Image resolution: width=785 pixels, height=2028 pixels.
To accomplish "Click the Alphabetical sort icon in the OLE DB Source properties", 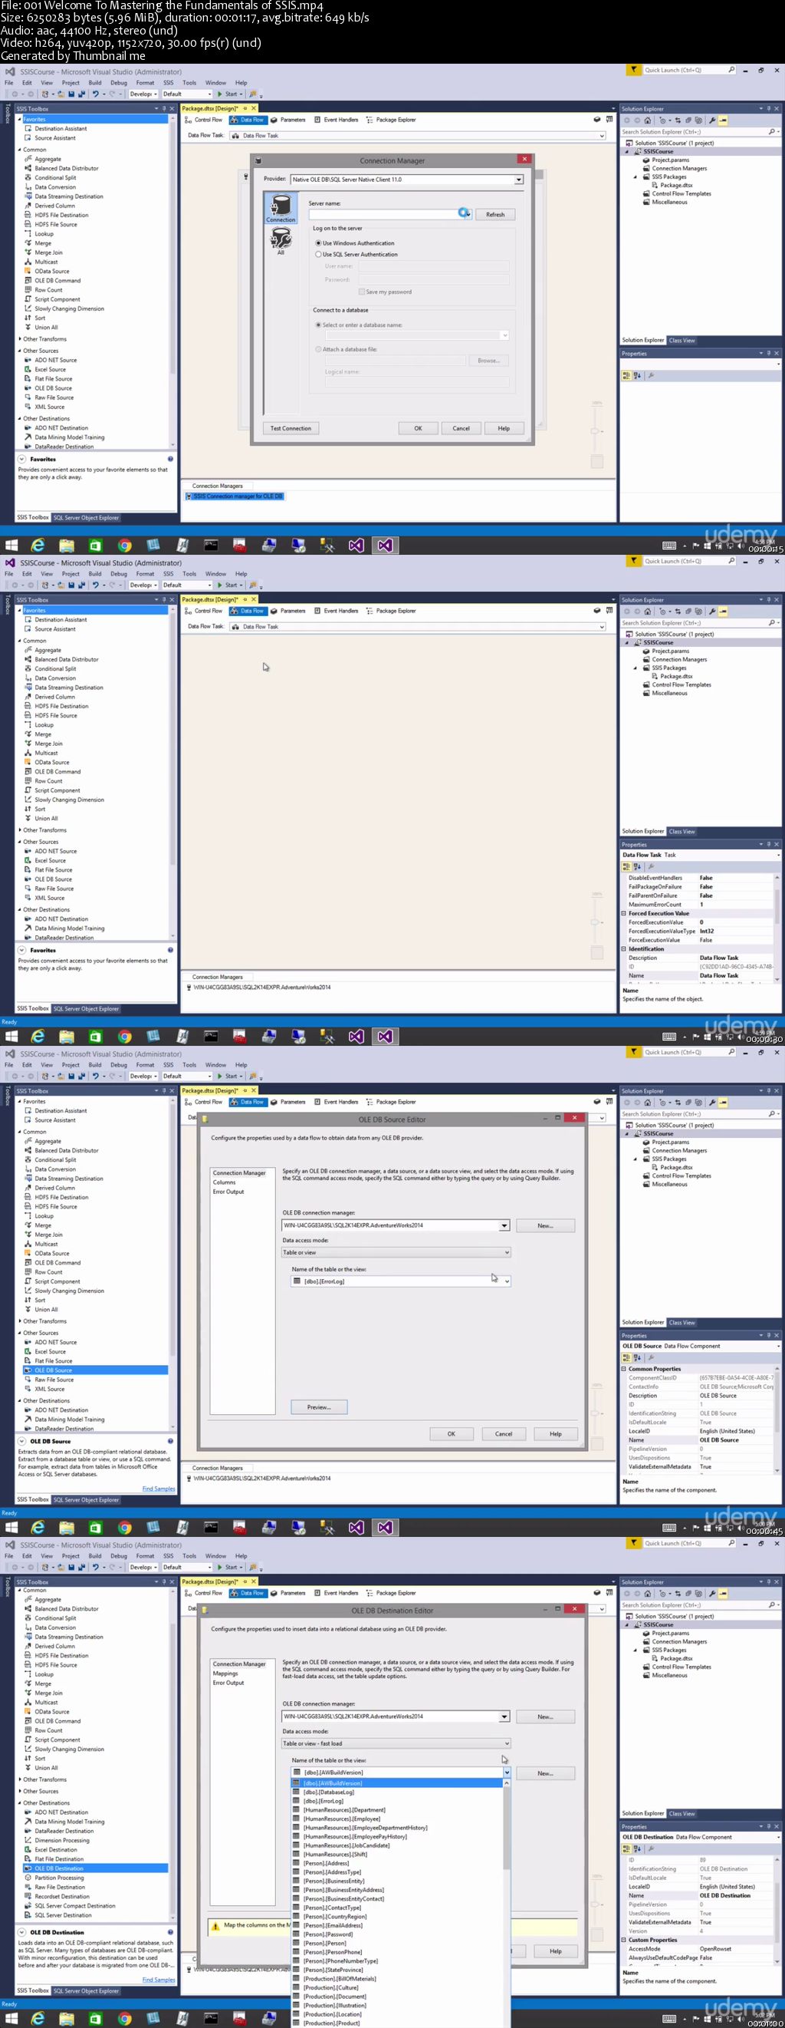I will [x=637, y=1357].
